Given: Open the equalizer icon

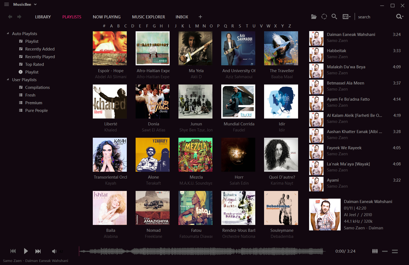Looking at the screenshot, I should click(x=375, y=251).
